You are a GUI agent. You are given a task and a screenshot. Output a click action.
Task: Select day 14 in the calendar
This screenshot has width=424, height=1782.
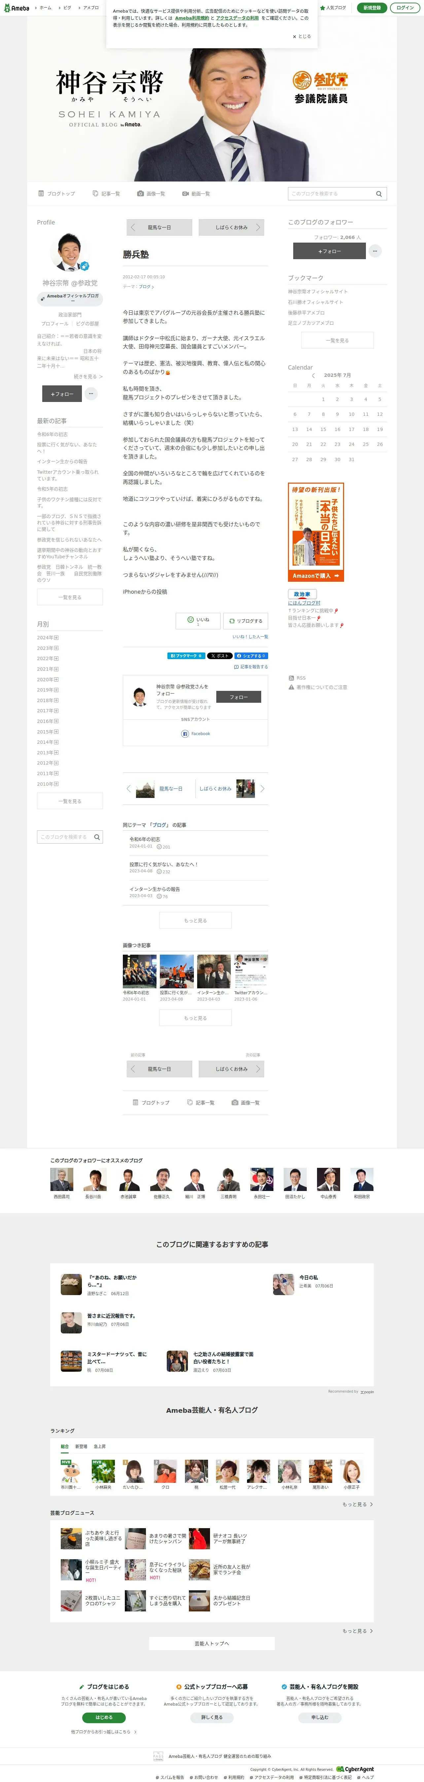pos(309,430)
